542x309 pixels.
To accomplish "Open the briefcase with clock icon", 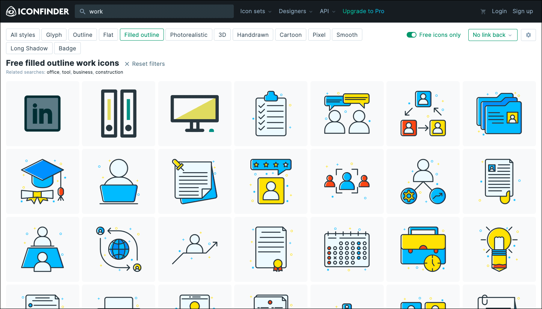I will [422, 249].
